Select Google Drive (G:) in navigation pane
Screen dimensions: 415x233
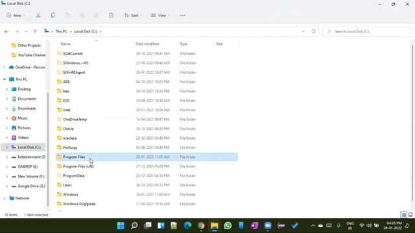31,186
